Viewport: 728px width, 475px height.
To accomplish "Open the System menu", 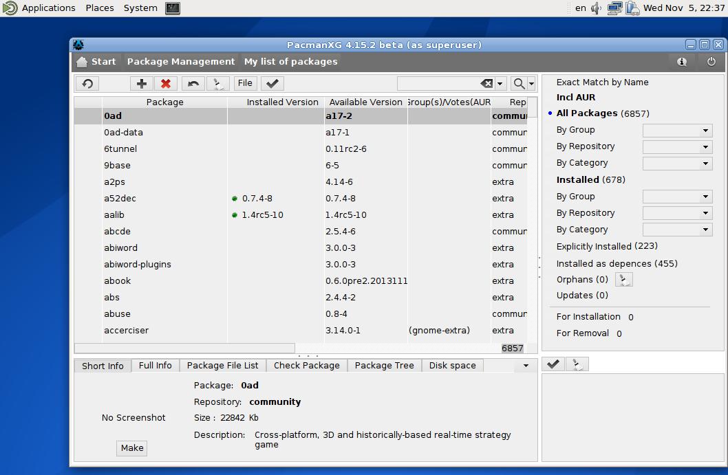I will 140,8.
